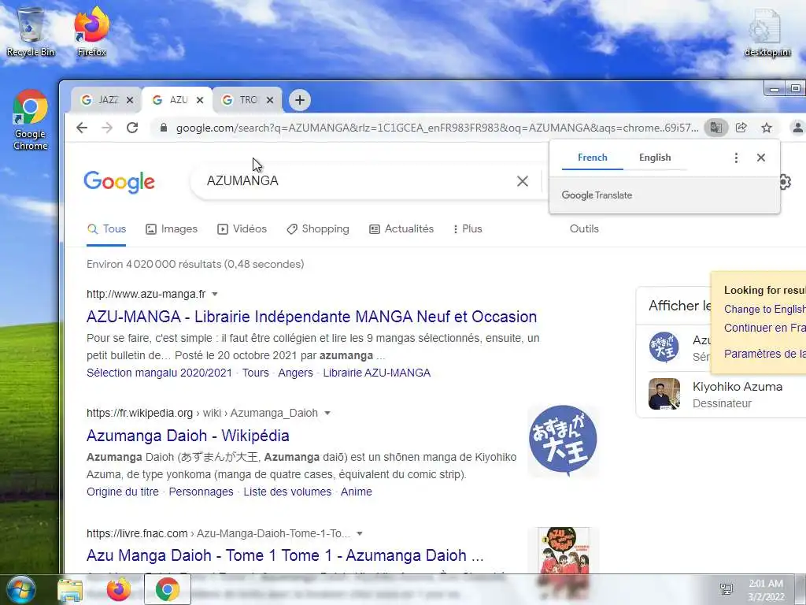Select the Tous search tab
The image size is (806, 605).
click(106, 229)
